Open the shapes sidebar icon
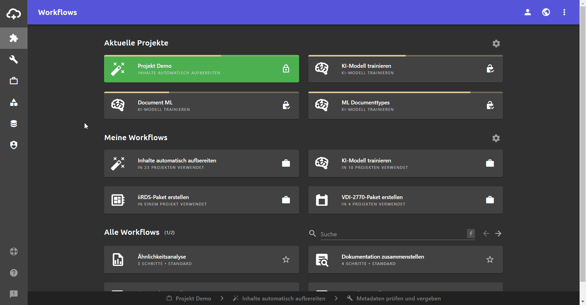586x305 pixels. coord(14,102)
